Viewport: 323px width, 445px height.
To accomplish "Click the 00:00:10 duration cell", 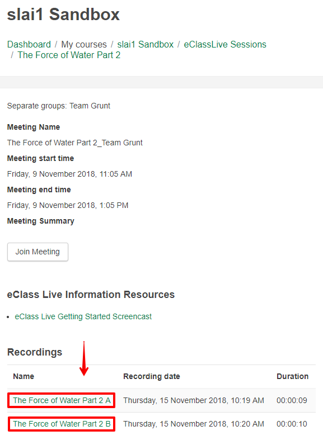I will (292, 424).
